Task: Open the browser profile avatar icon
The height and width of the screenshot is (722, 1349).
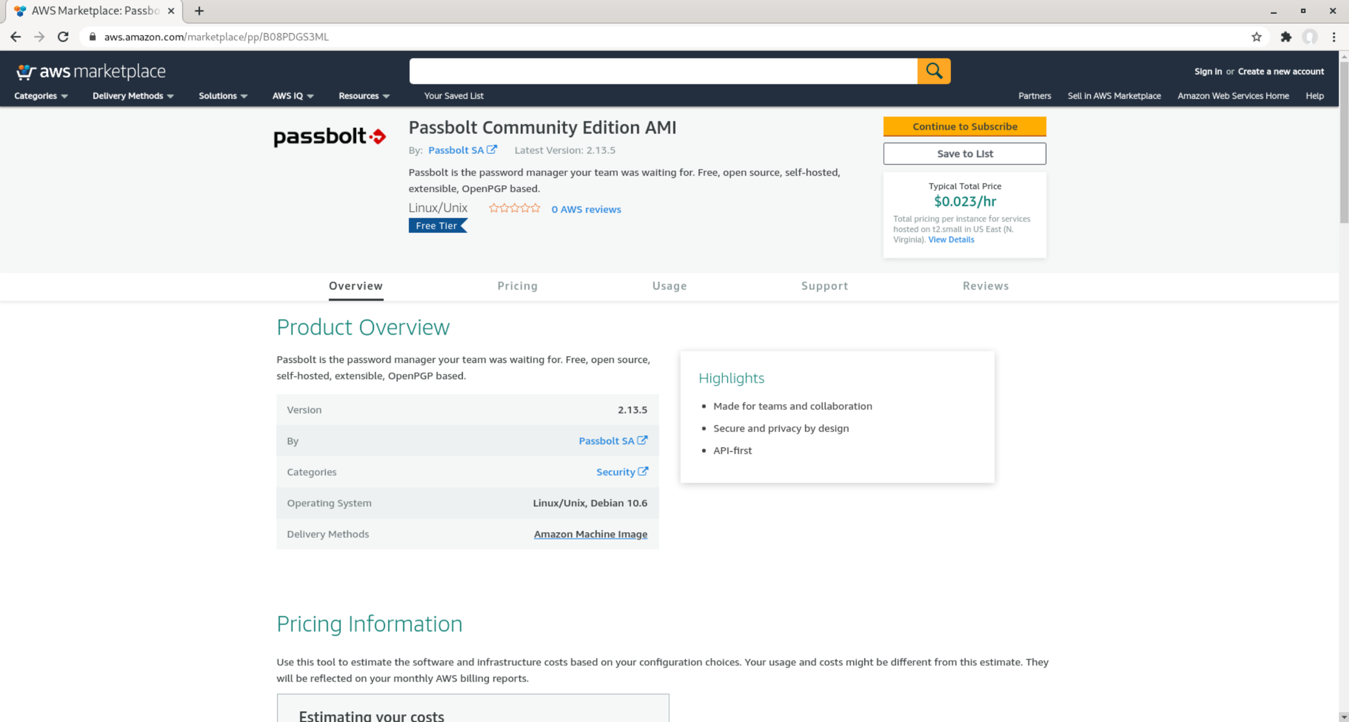Action: [x=1310, y=36]
